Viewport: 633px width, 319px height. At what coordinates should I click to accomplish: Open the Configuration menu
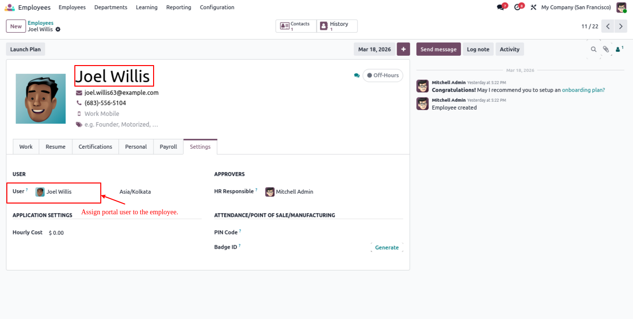217,7
